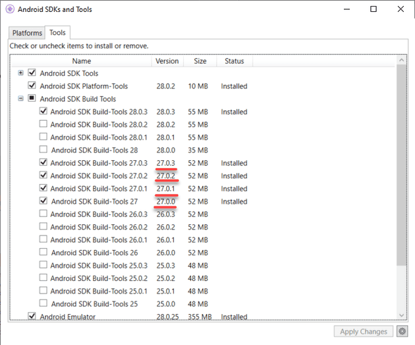Viewport: 415px width, 345px height.
Task: Check Build-Tools 25.0.2 checkbox
Action: [43, 278]
